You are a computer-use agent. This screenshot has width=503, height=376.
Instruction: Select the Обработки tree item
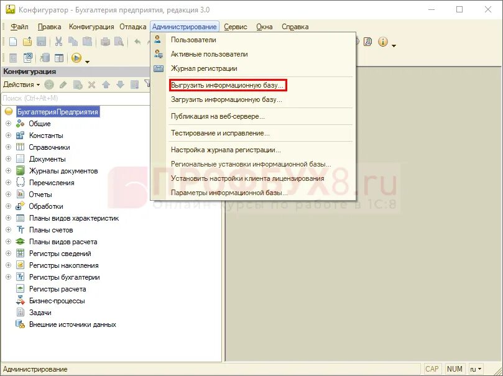(46, 206)
